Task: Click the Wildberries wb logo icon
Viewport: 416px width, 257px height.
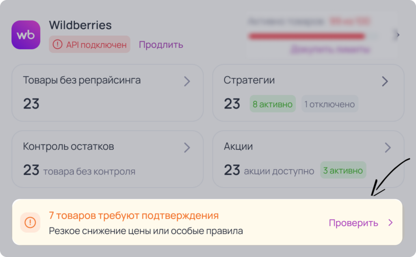Action: click(26, 35)
